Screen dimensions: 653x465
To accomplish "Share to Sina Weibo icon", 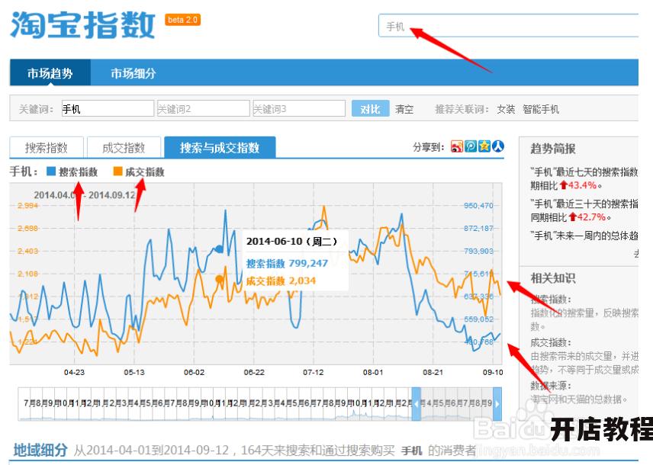I will 457,146.
